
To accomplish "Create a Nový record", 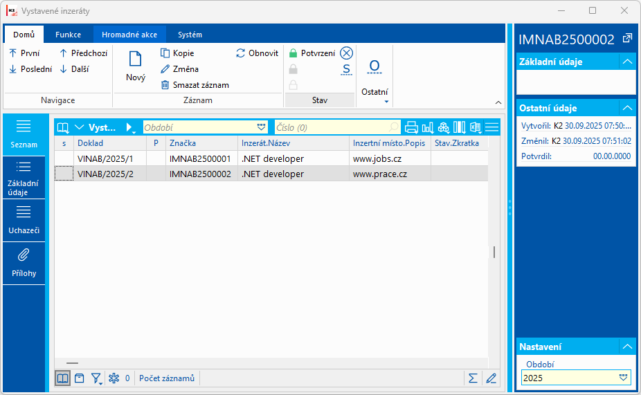I will point(135,66).
